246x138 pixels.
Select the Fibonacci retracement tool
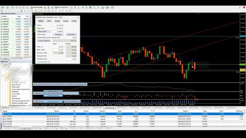pos(25,11)
